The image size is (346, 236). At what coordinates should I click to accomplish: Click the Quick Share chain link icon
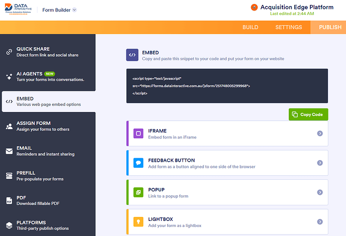[9, 52]
